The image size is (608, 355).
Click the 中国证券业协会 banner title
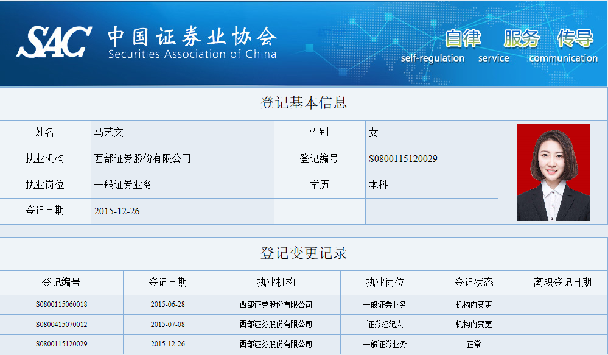192,37
